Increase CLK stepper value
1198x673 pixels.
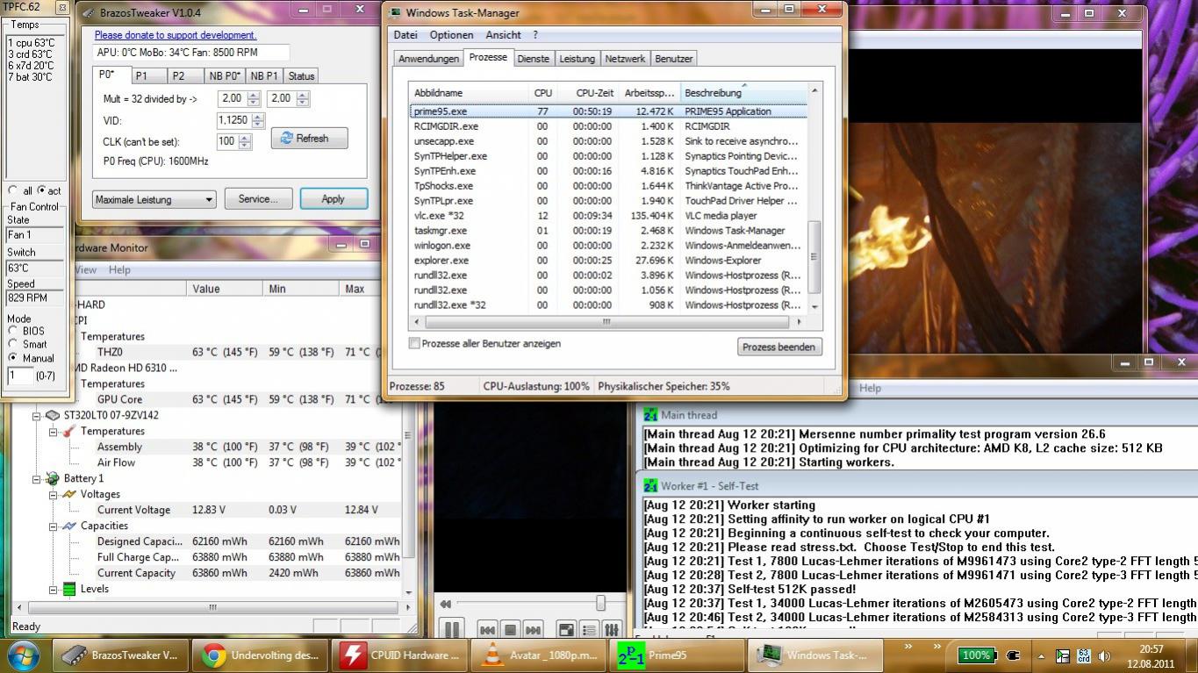click(x=245, y=137)
